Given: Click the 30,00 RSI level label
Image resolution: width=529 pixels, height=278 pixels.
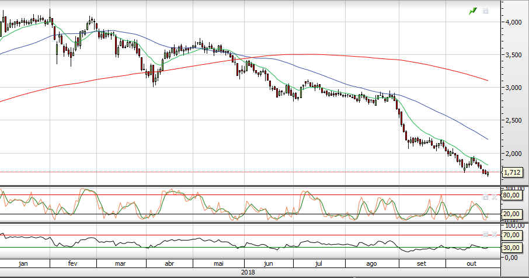Looking at the screenshot, I should (x=511, y=248).
